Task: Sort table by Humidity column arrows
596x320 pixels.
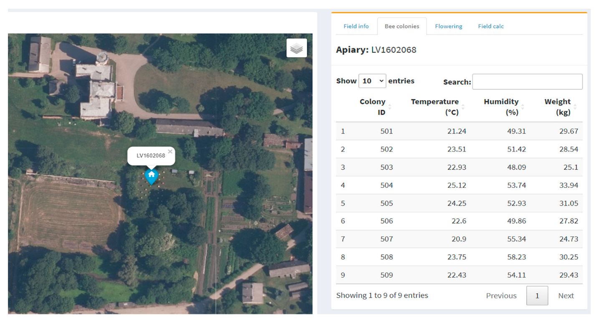Action: 522,107
